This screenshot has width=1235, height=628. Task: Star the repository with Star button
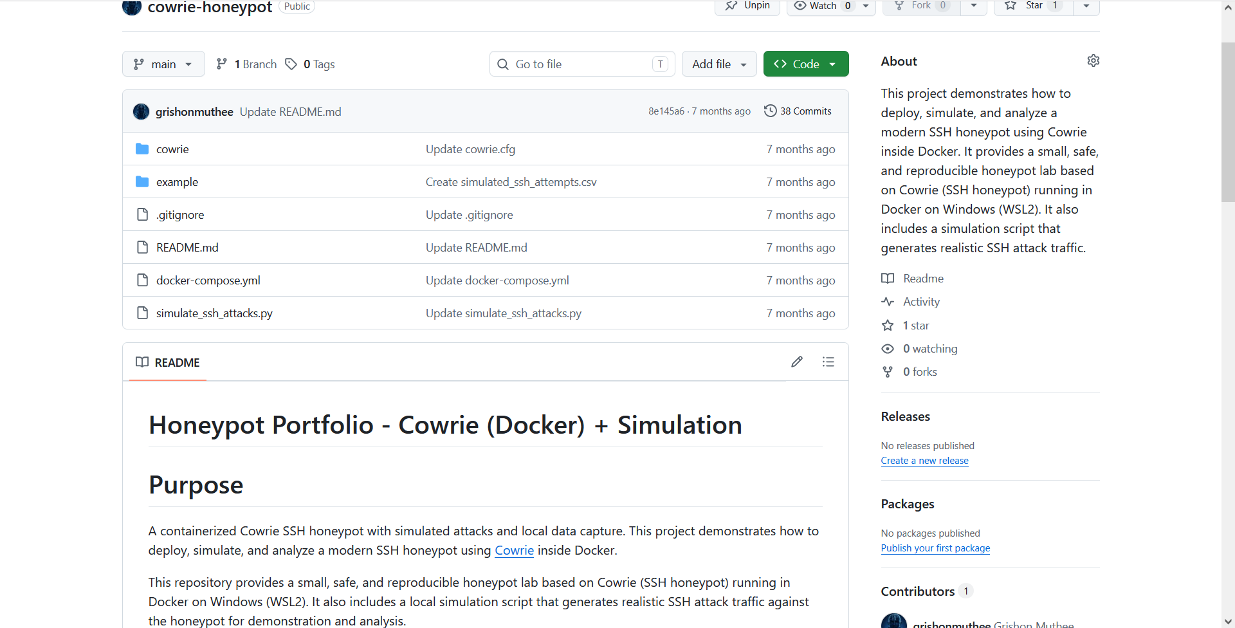pos(1033,6)
